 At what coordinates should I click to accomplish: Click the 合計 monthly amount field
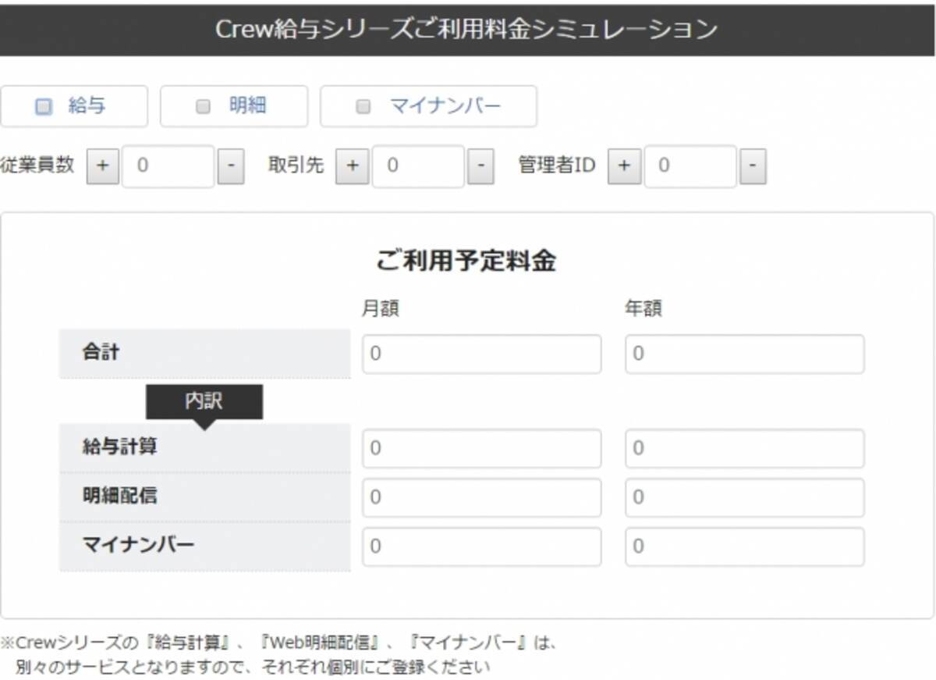point(481,354)
